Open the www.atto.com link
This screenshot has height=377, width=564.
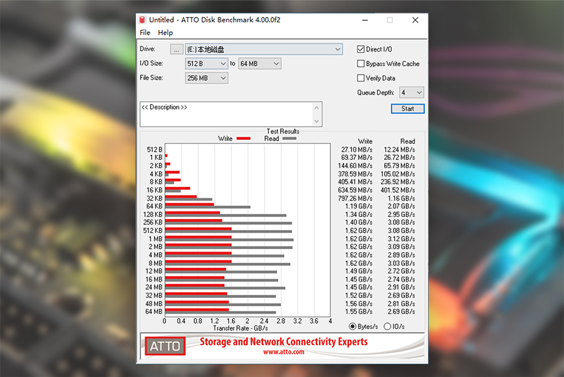click(x=283, y=352)
